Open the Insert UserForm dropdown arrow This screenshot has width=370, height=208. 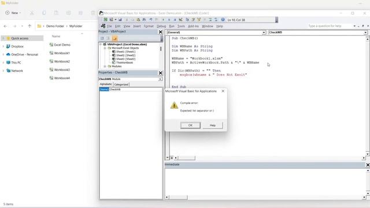pos(116,20)
